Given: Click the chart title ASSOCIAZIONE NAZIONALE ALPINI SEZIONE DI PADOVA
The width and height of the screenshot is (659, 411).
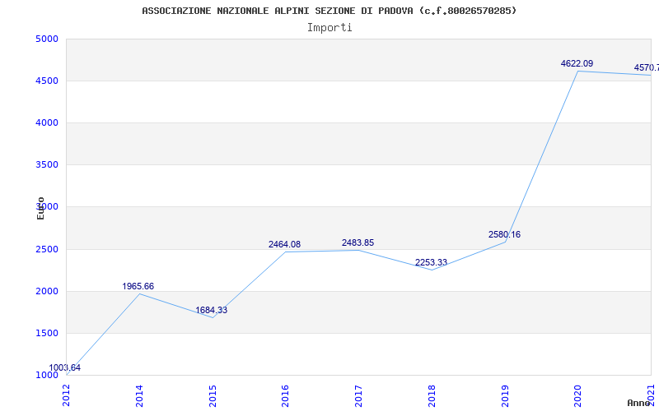Looking at the screenshot, I should (x=329, y=11).
